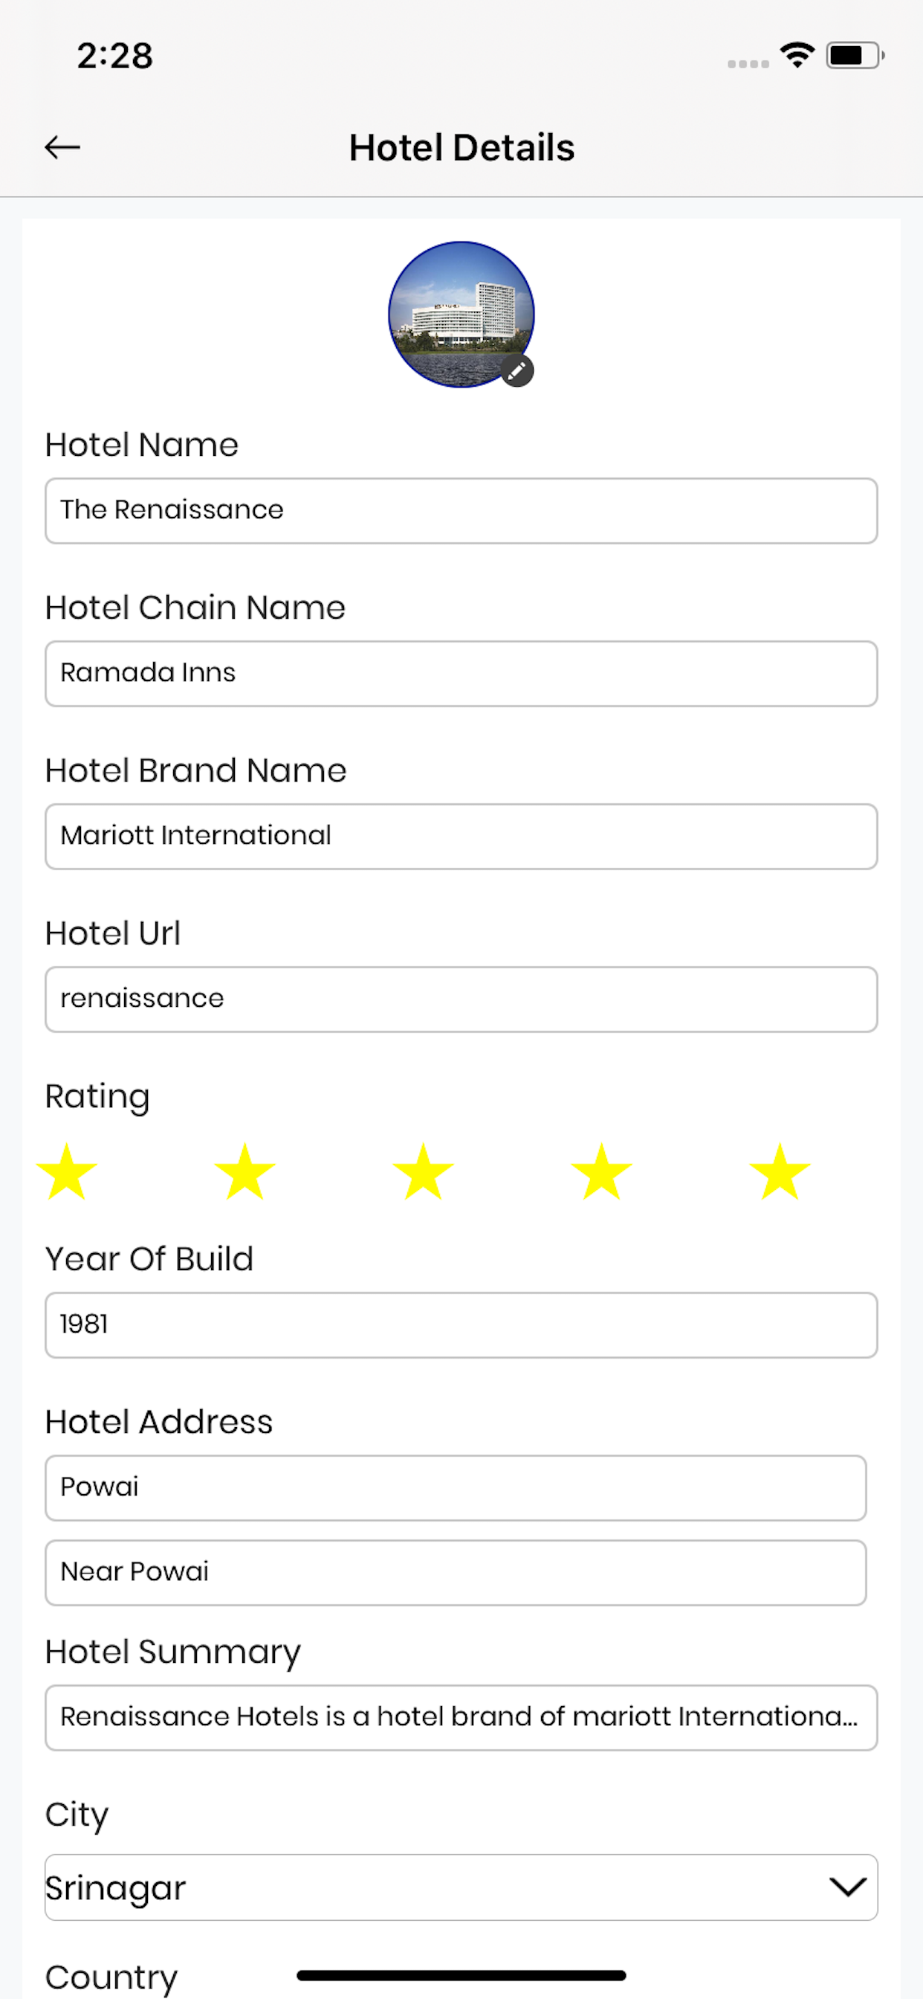
Task: Tap the Wi-Fi status icon
Action: click(797, 55)
